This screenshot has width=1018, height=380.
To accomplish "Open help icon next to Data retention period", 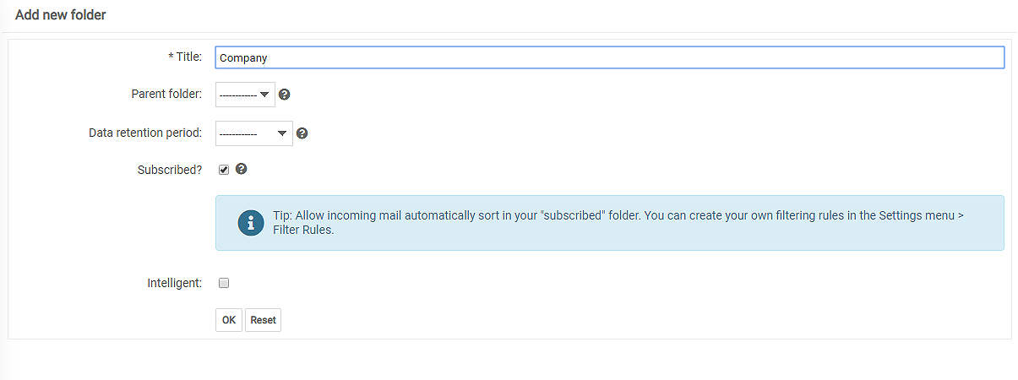I will click(302, 133).
